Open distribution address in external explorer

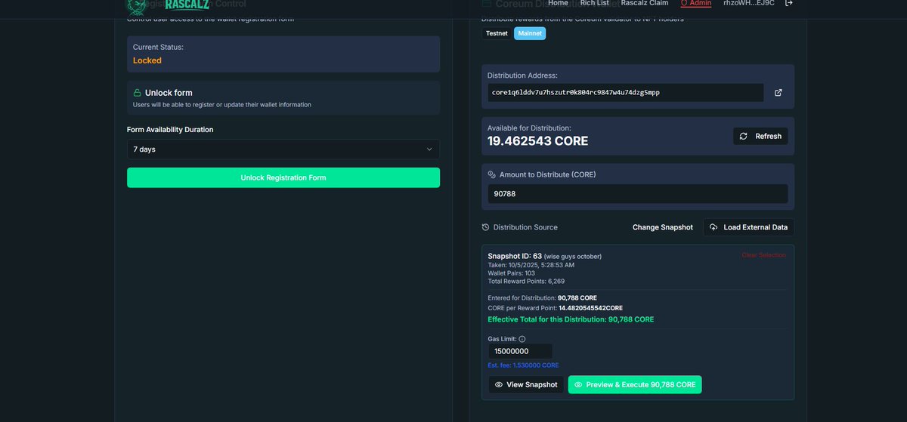coord(779,93)
